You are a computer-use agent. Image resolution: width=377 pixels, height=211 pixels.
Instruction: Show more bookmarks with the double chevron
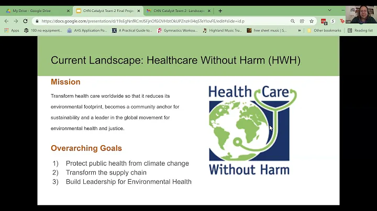(300, 30)
